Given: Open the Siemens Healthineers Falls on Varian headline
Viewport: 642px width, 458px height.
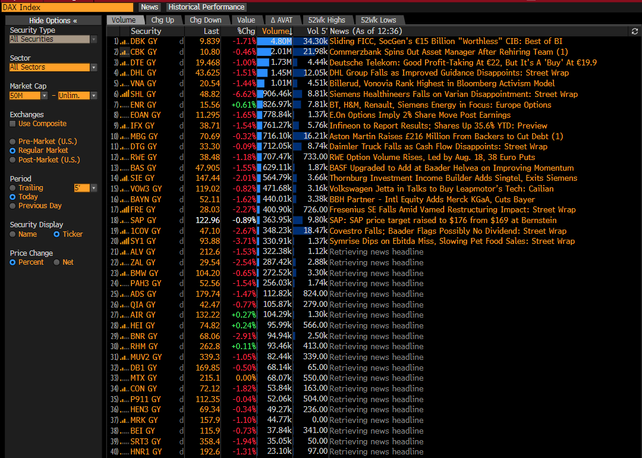Looking at the screenshot, I should (453, 94).
